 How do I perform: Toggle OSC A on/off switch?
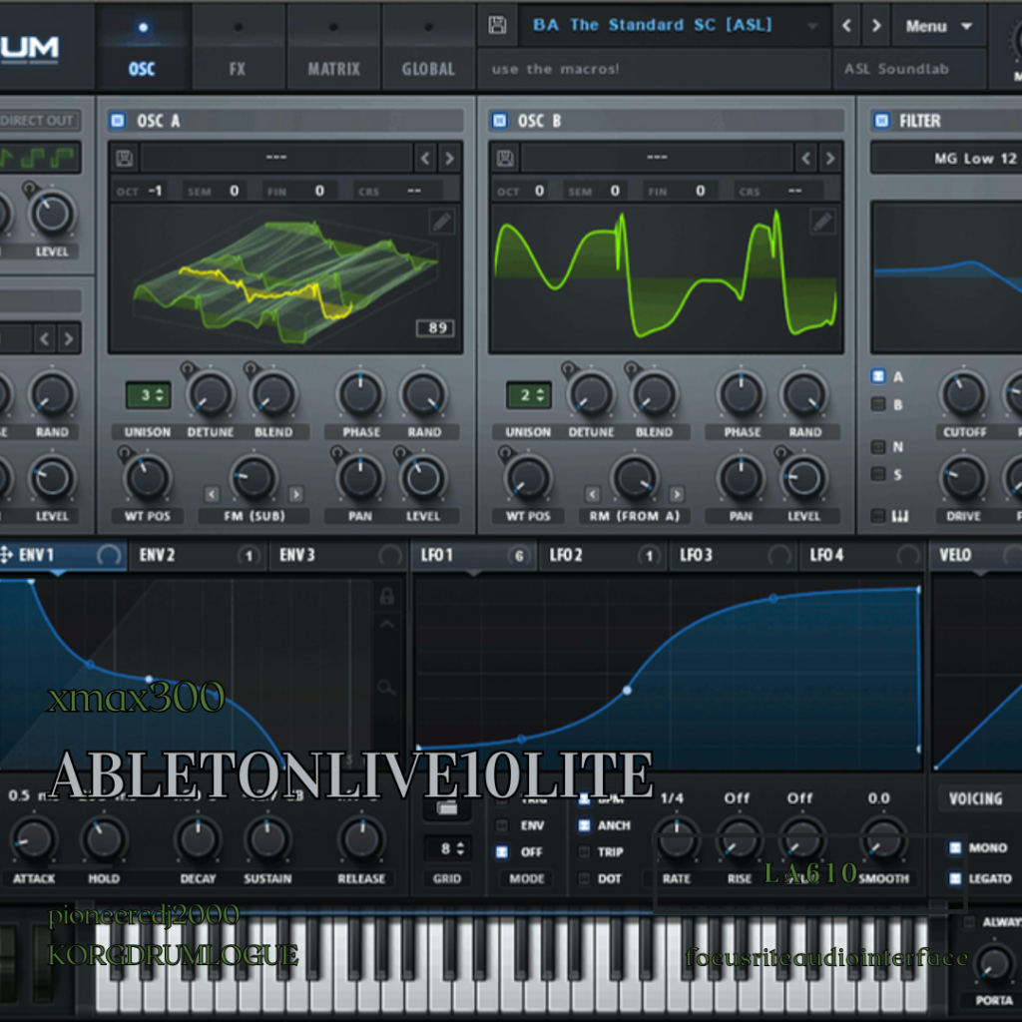(118, 121)
